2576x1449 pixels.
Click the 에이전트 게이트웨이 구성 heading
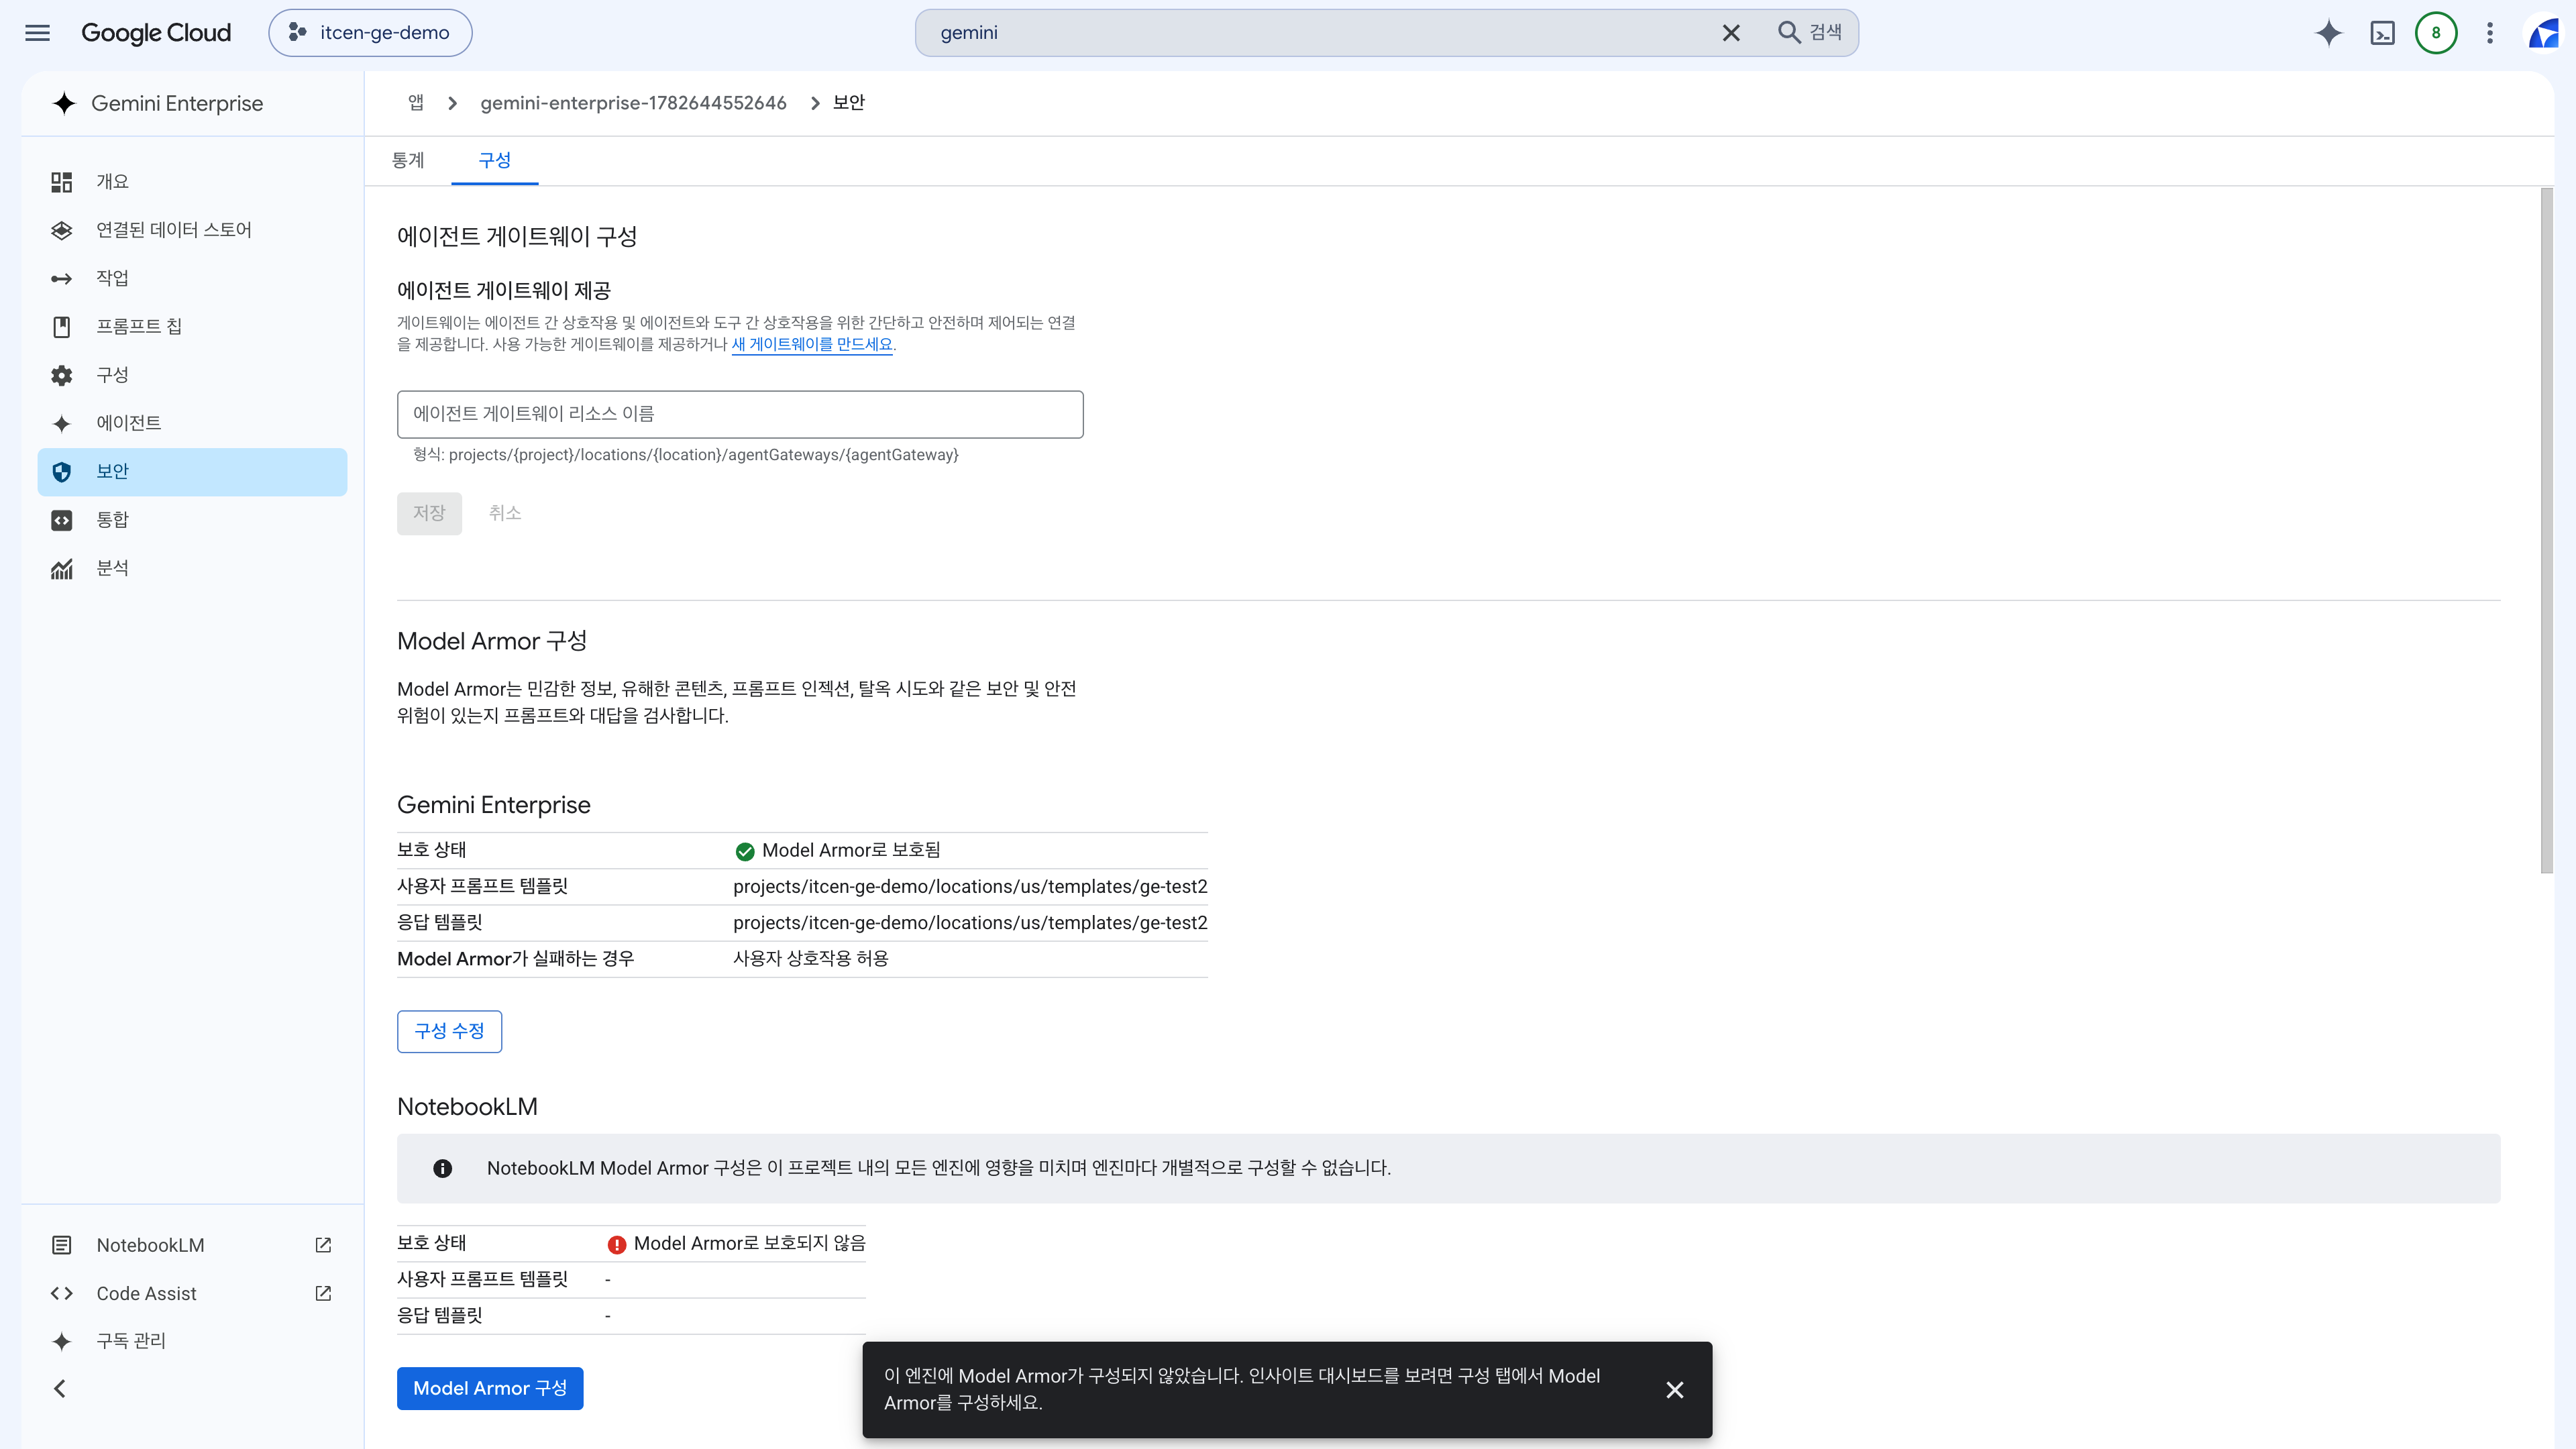[517, 236]
